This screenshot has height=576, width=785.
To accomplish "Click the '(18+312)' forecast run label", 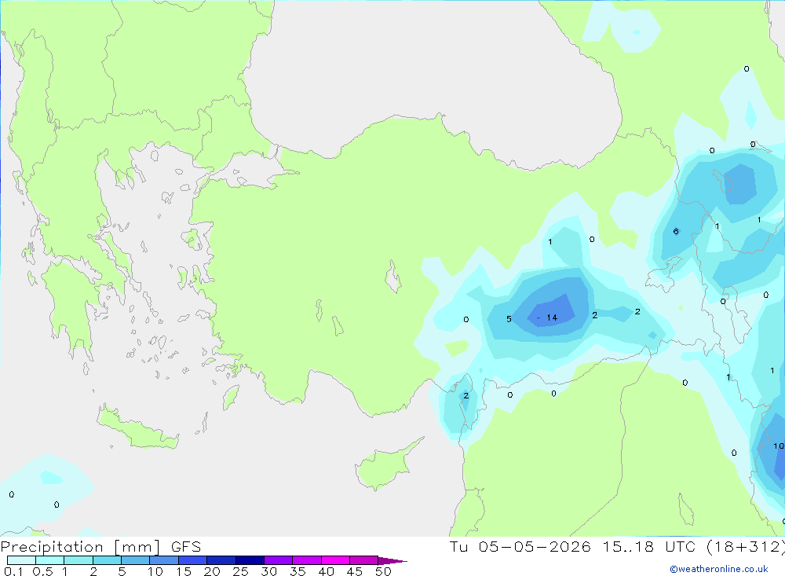I will 746,546.
